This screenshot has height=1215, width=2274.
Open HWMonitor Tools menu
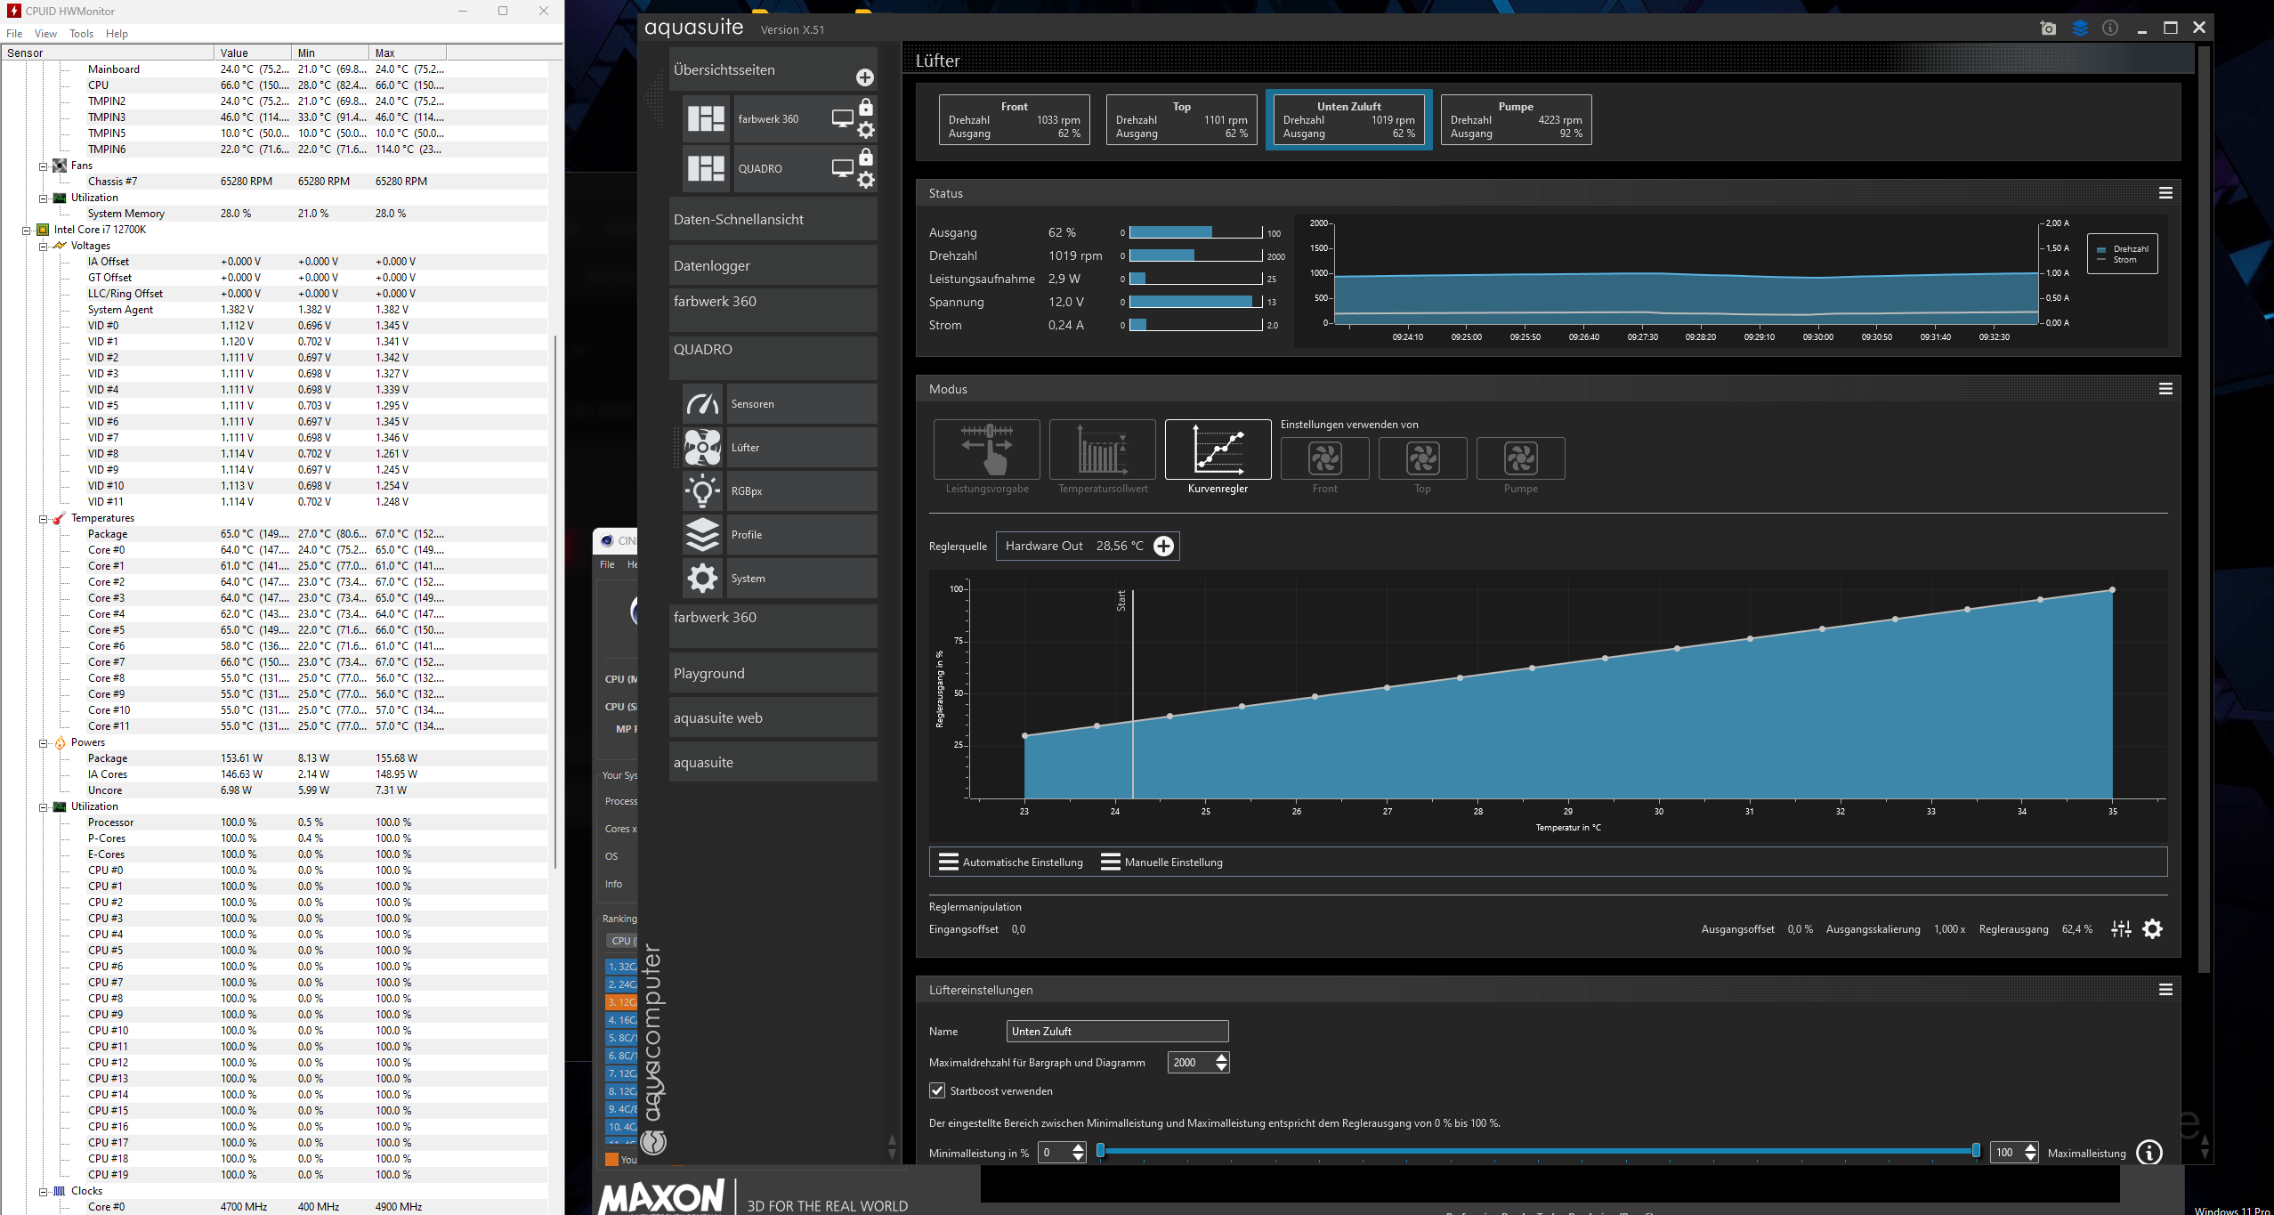81,34
